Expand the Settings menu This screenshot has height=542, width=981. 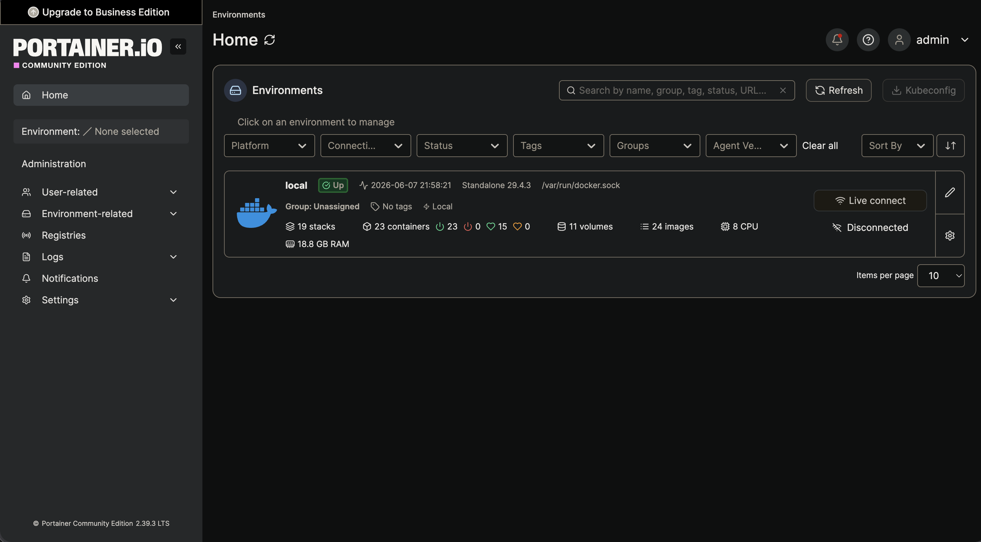[x=101, y=300]
